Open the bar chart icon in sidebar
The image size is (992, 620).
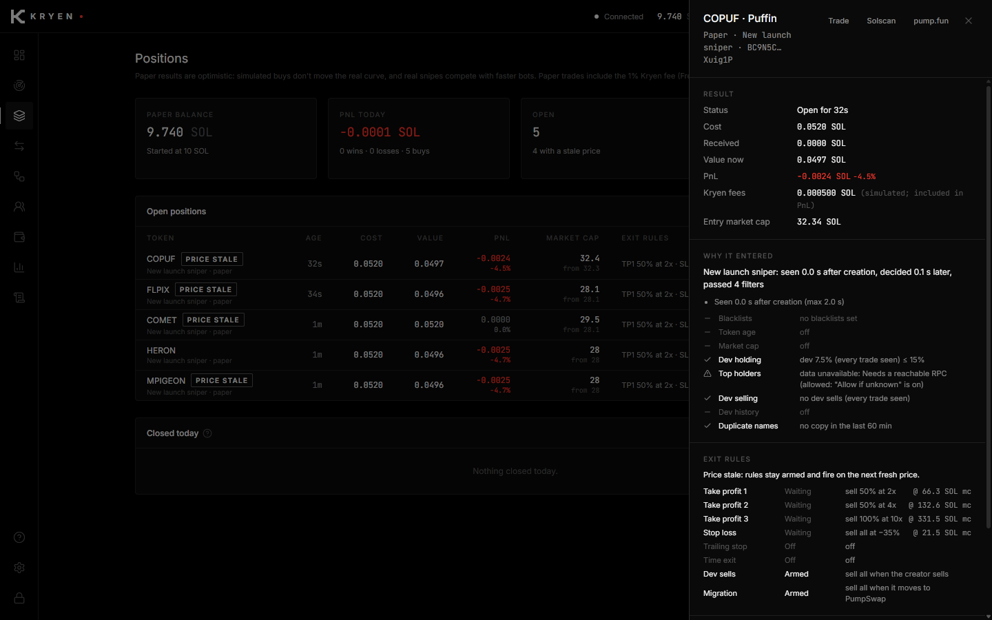tap(19, 267)
